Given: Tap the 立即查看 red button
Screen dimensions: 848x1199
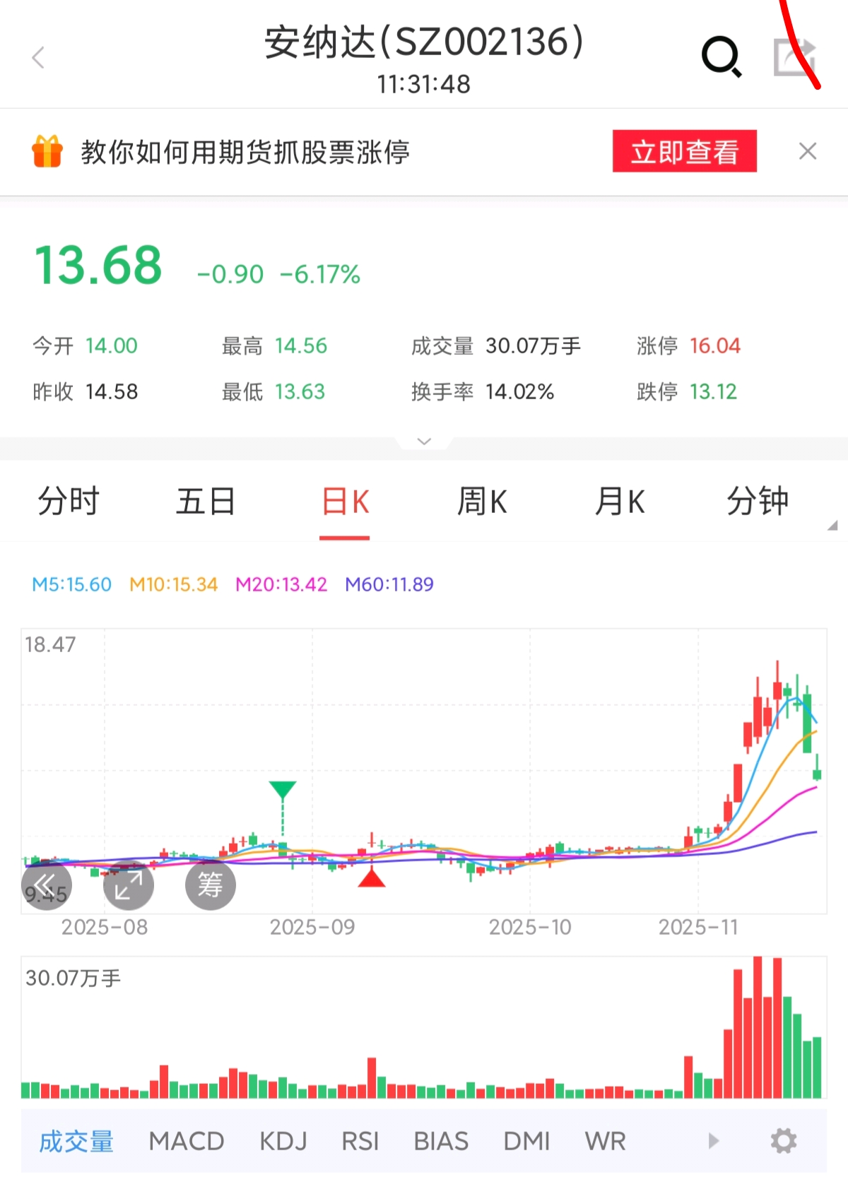Looking at the screenshot, I should 685,151.
